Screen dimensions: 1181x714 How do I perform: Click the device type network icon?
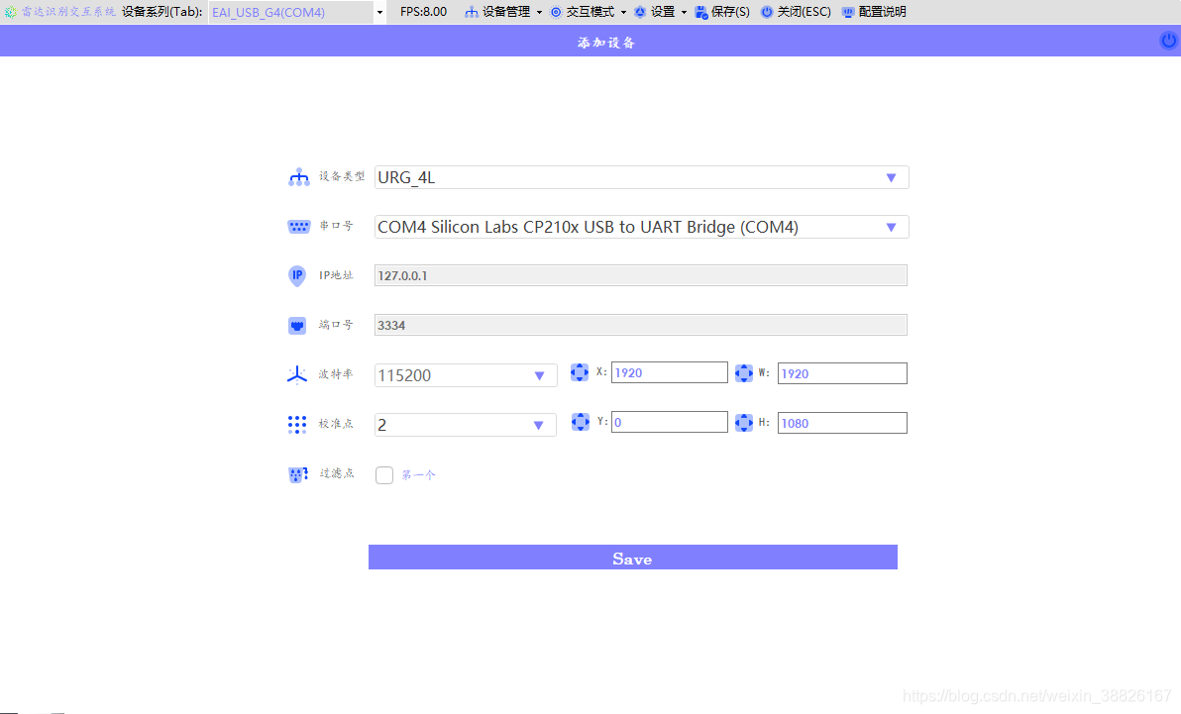click(x=299, y=177)
